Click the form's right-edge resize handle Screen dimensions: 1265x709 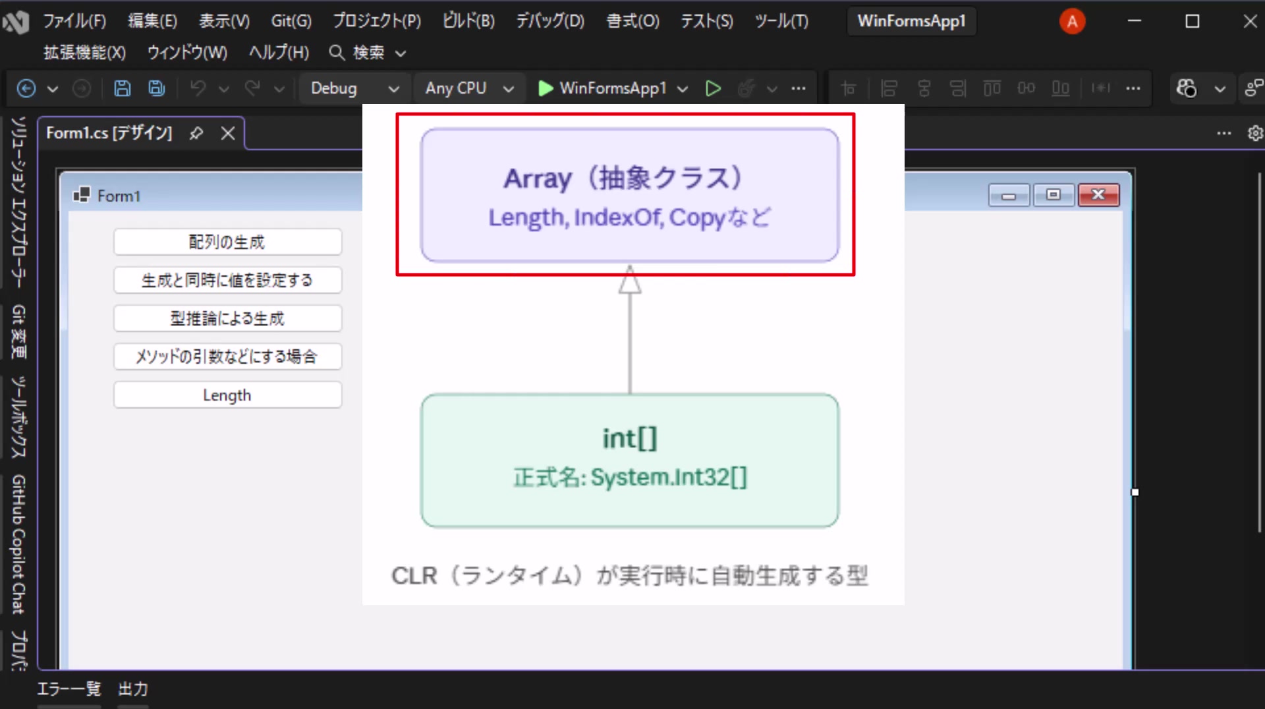tap(1135, 492)
